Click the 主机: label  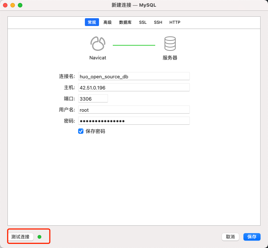(70, 88)
